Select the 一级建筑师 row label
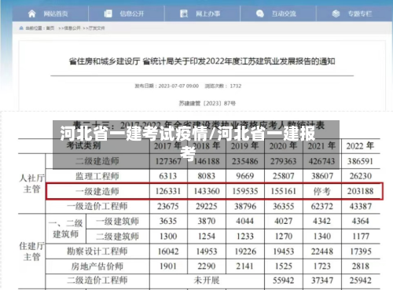The height and width of the screenshot is (290, 393). (x=117, y=222)
